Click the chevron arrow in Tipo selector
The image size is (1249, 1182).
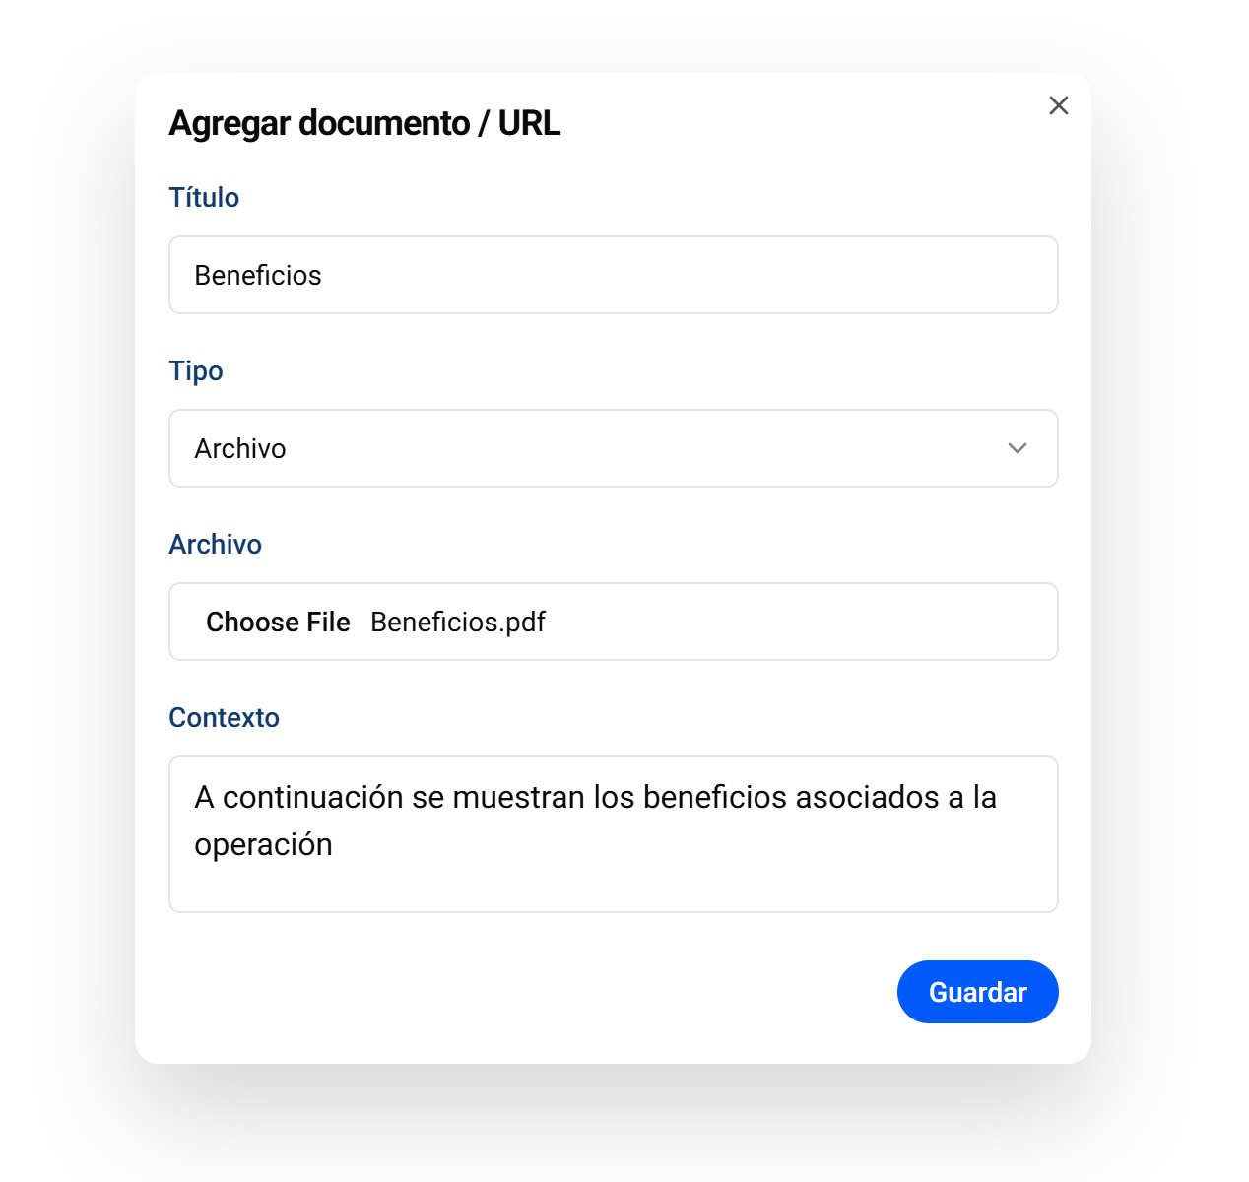[x=1018, y=448]
